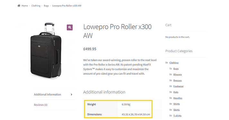
Task: Click the folder icon beside Dresses
Action: 170,80
